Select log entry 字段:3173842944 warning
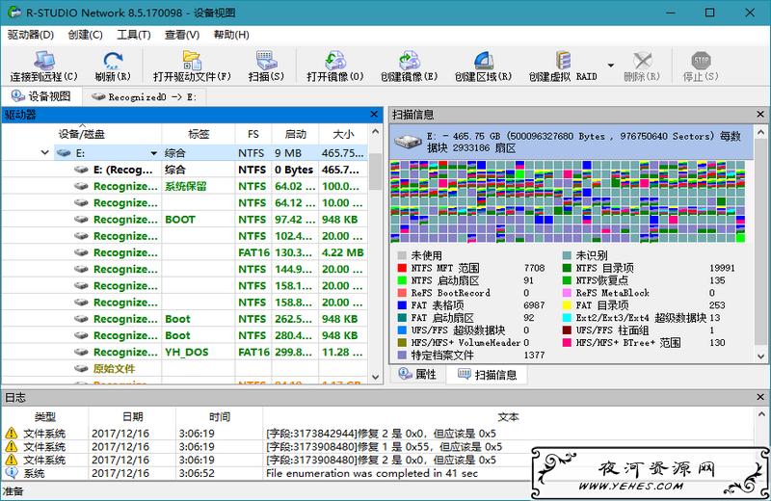The height and width of the screenshot is (501, 771). tap(378, 434)
